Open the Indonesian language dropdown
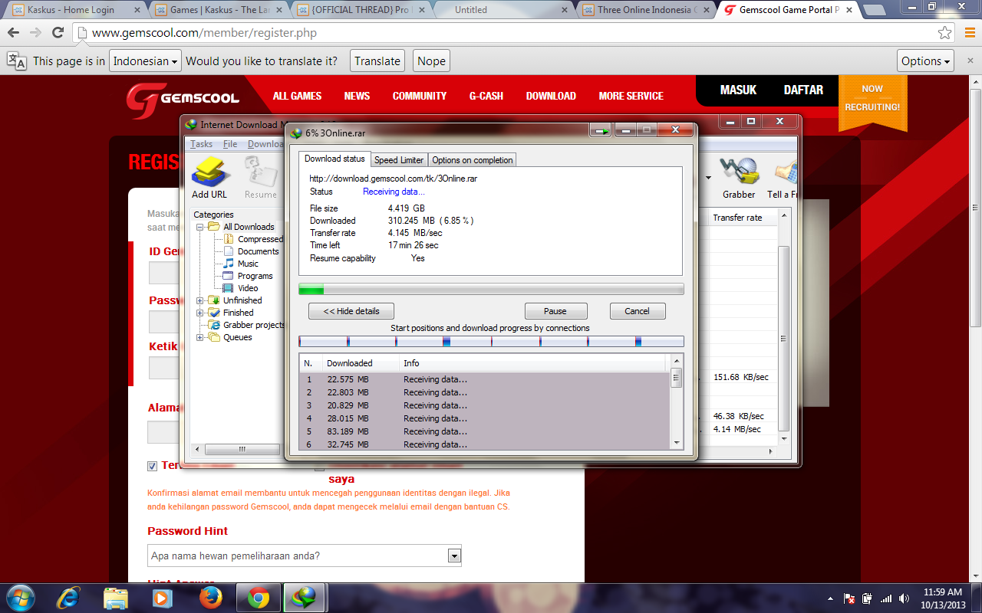 click(145, 61)
